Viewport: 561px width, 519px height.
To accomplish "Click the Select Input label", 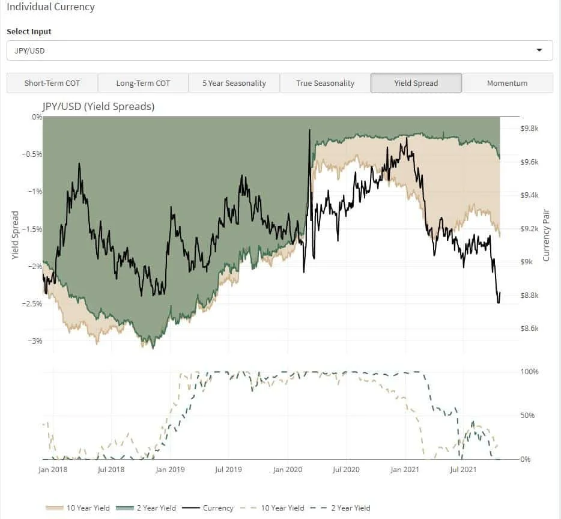I will click(29, 31).
